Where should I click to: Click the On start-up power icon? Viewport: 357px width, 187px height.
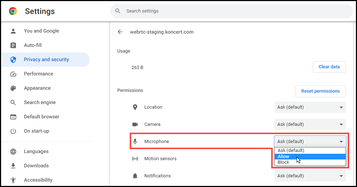click(x=13, y=131)
